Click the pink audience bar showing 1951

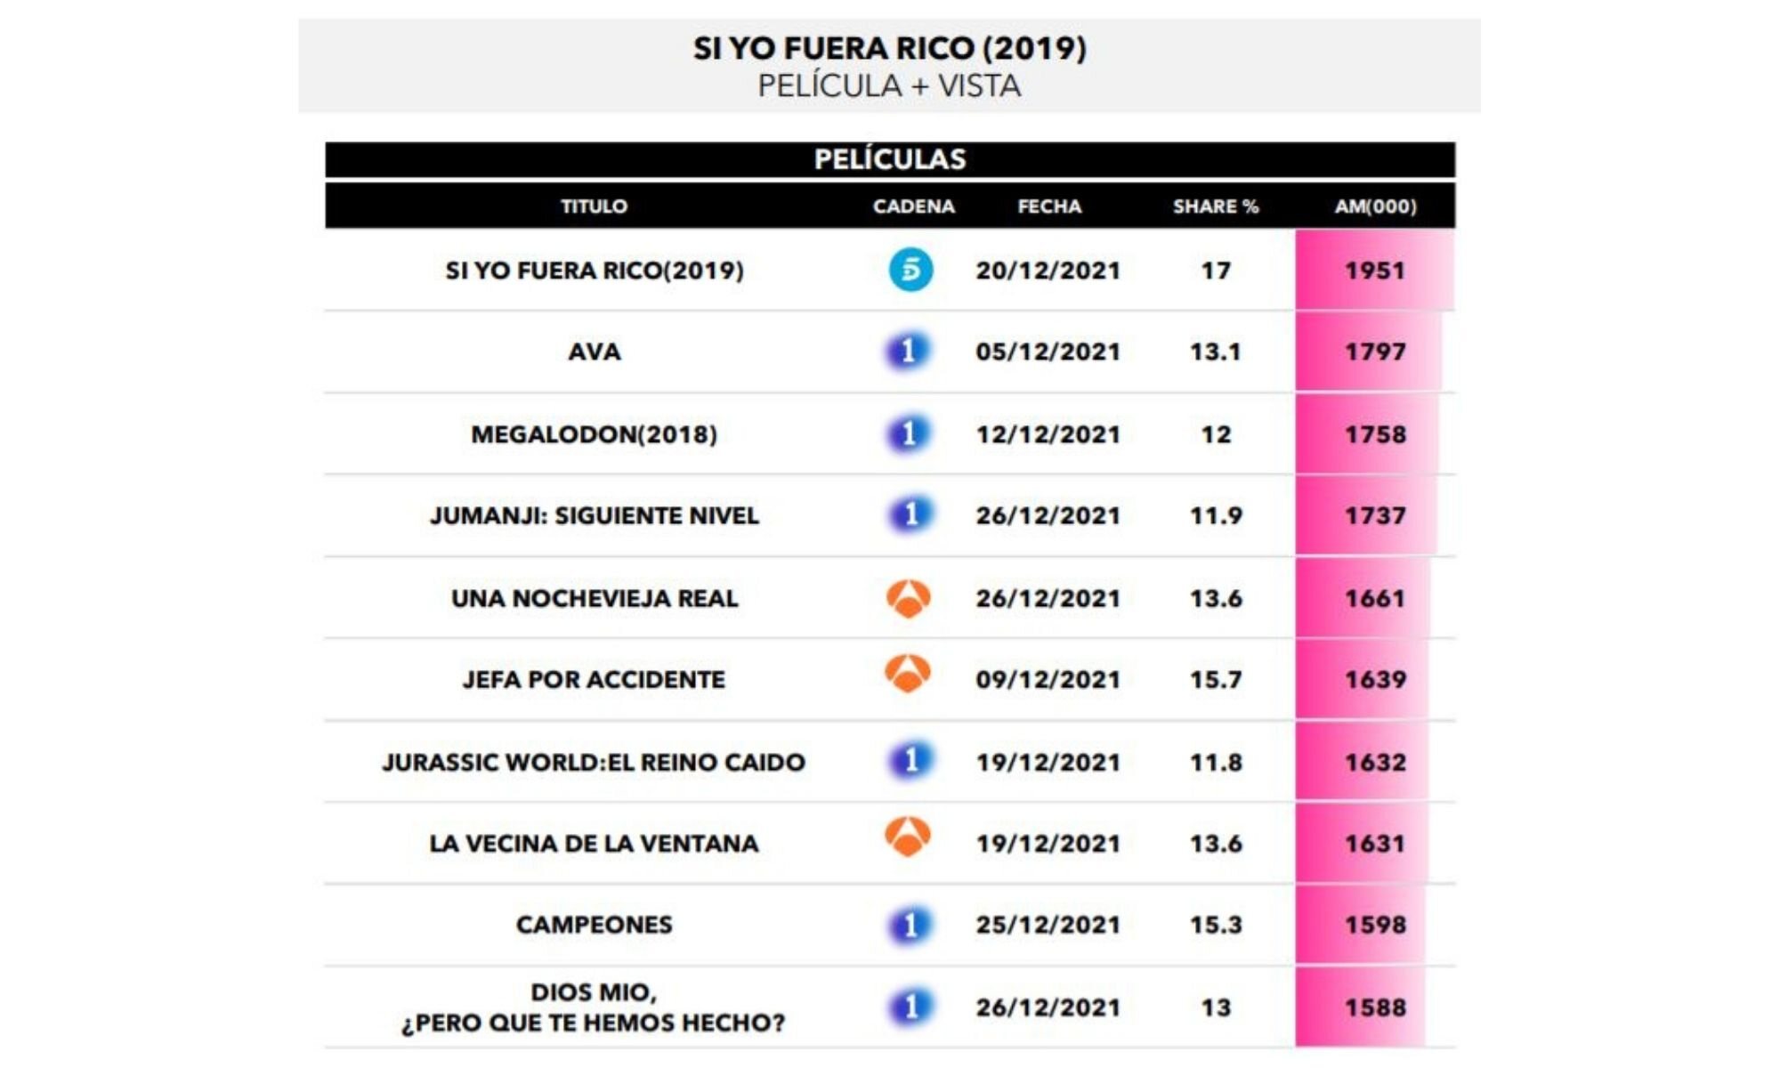1374,271
